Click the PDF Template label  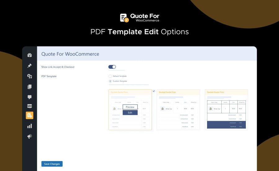pyautogui.click(x=49, y=76)
